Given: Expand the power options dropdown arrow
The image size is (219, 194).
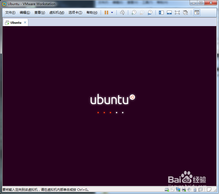Looking at the screenshot, I should click(112, 13).
